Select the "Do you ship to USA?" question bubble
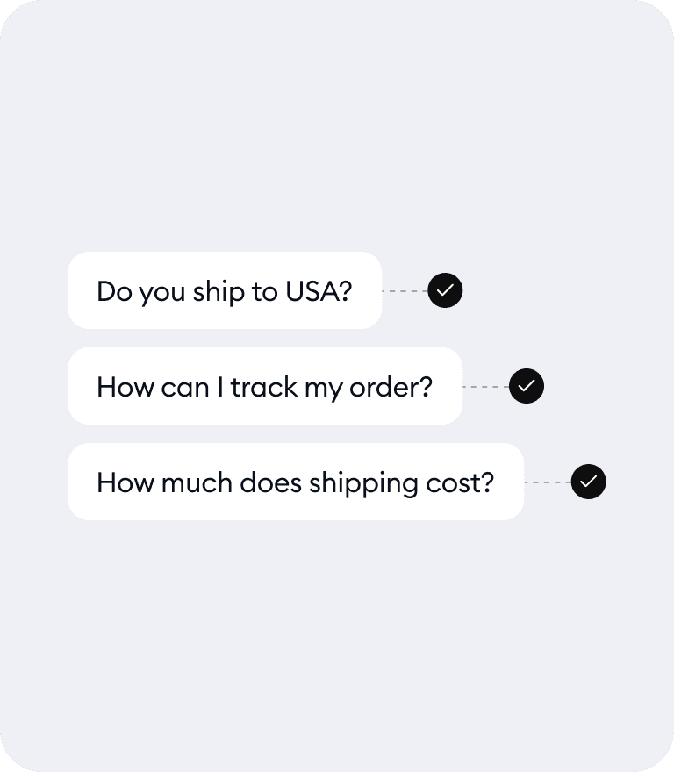This screenshot has height=772, width=674. (225, 290)
